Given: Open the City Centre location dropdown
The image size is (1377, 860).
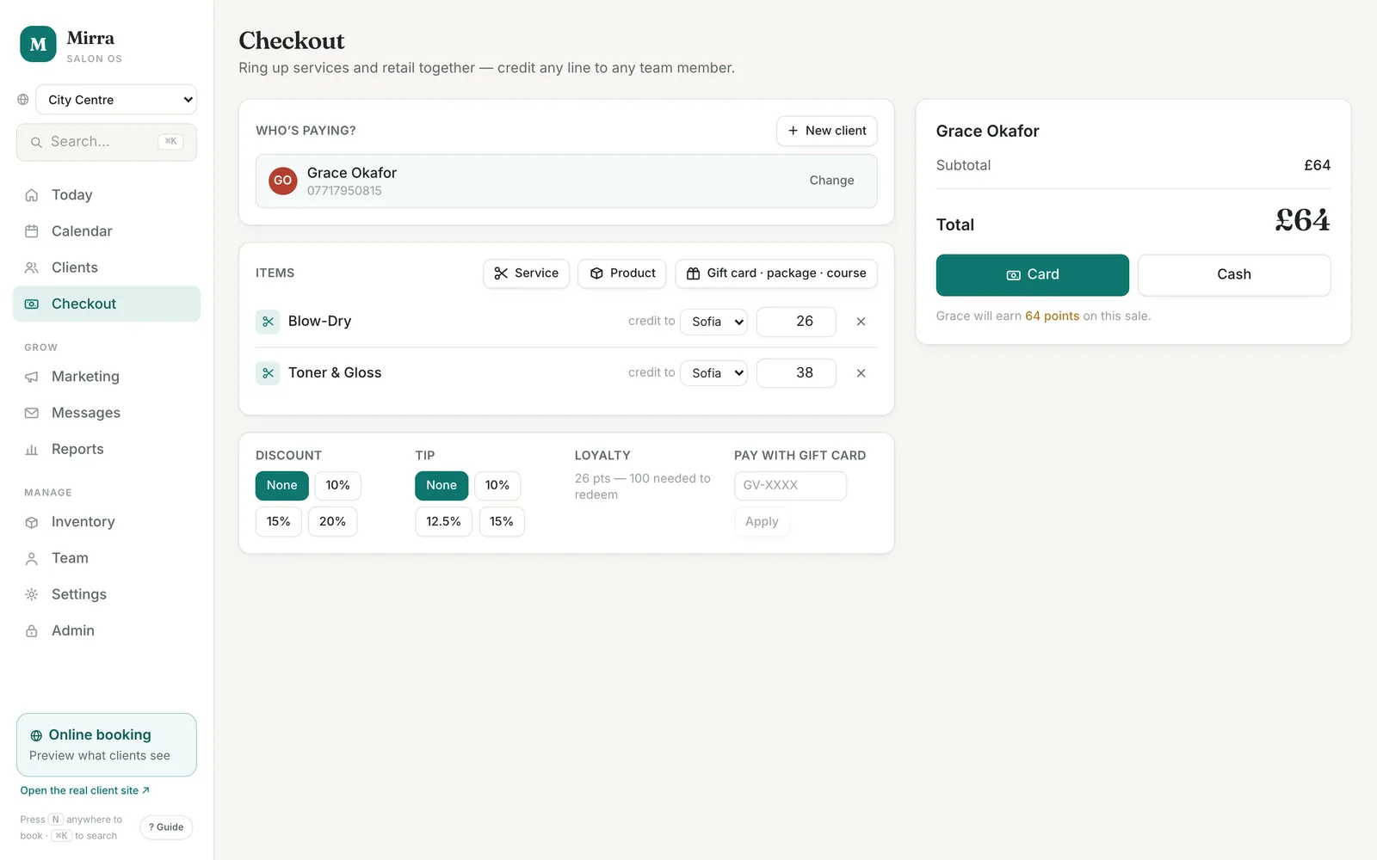Looking at the screenshot, I should (116, 100).
